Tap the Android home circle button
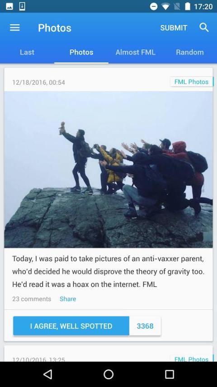Image resolution: width=217 pixels, height=387 pixels. (108, 374)
